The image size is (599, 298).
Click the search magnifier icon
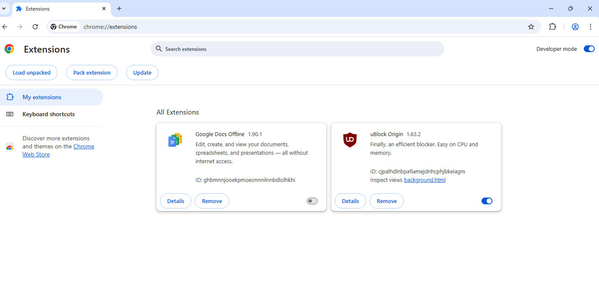(x=159, y=49)
